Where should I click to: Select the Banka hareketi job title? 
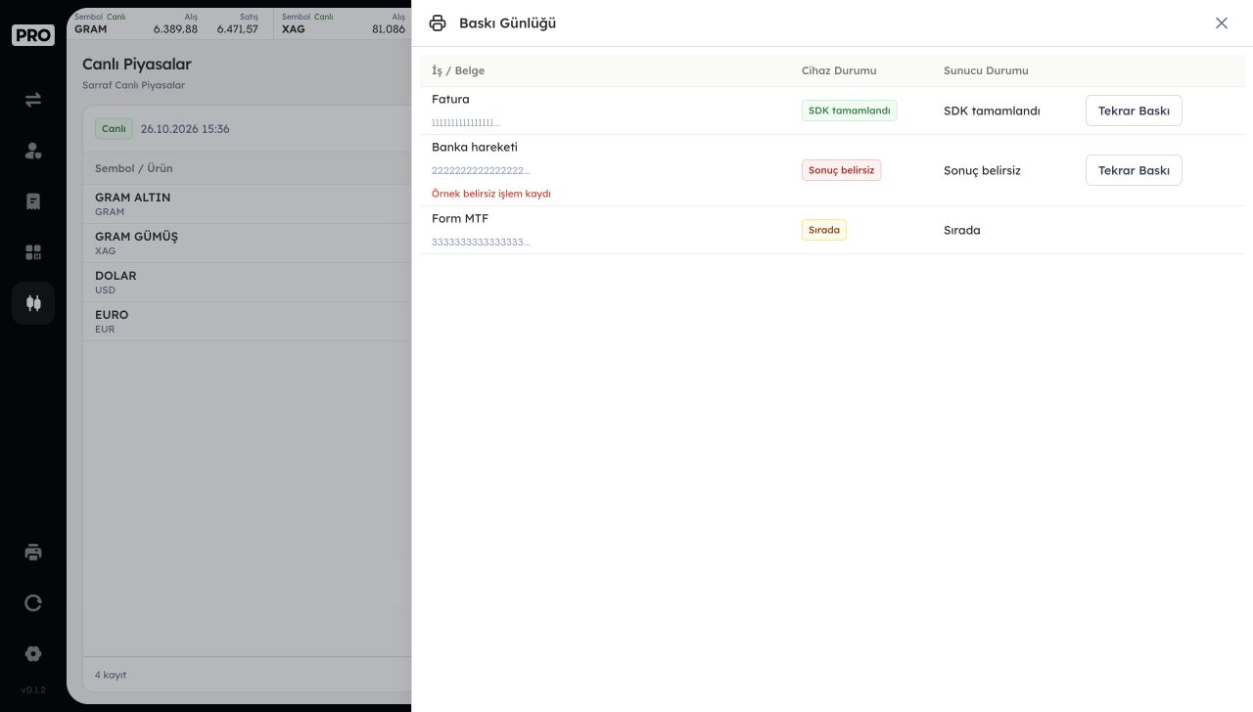click(x=475, y=148)
